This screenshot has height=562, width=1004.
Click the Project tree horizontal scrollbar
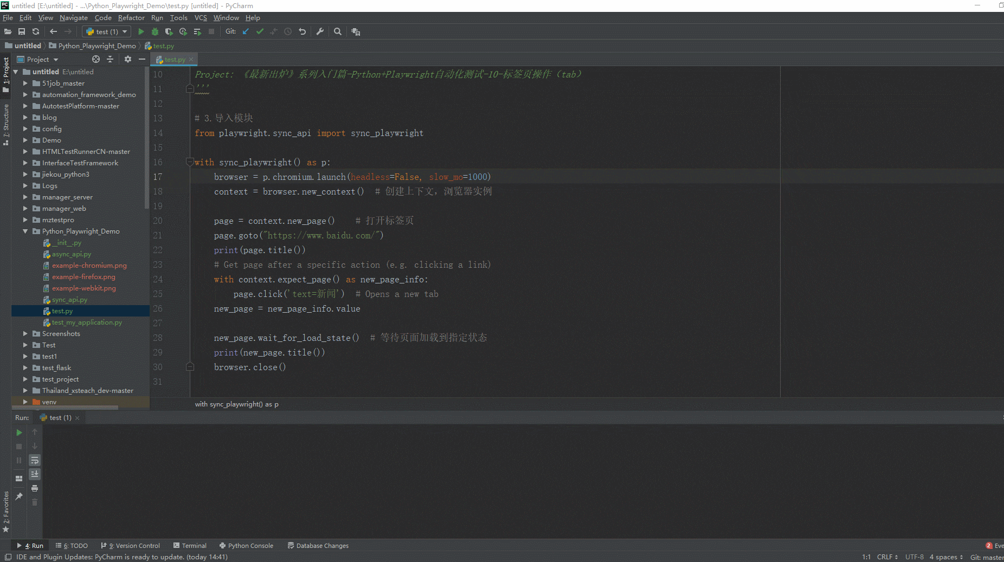point(65,408)
